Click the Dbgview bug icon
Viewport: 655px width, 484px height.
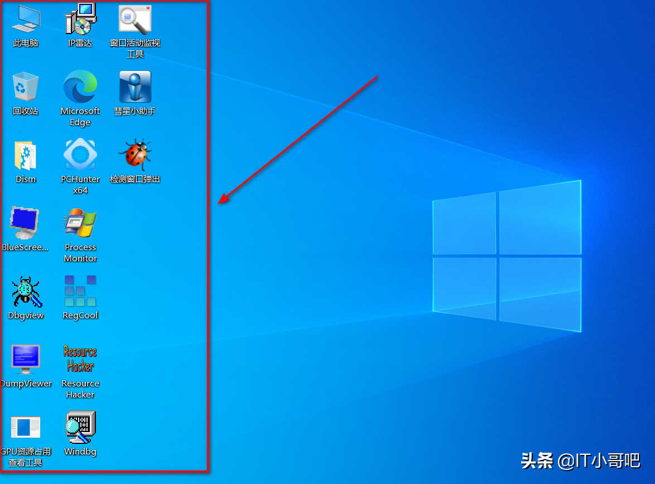[26, 292]
